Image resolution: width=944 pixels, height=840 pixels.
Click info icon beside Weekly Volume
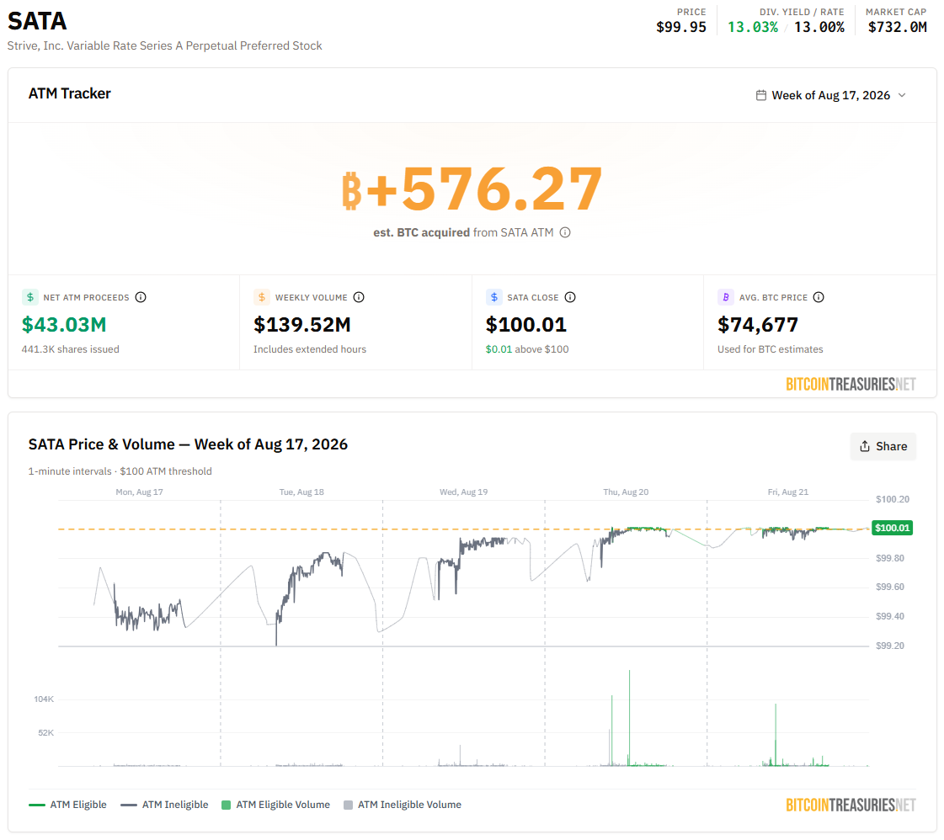(x=359, y=297)
